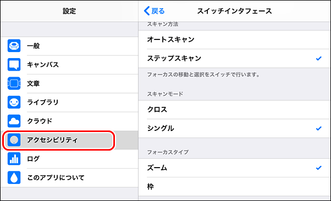Tap the blue back chevron arrow

tap(147, 11)
